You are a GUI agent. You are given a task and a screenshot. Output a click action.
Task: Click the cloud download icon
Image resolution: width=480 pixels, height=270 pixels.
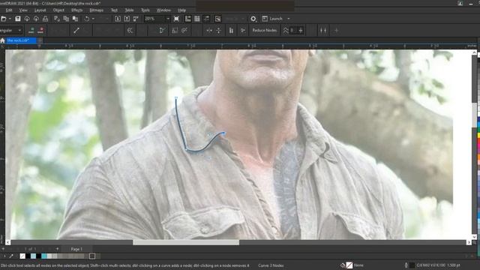click(x=27, y=19)
